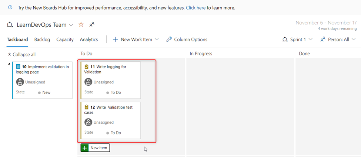Expand the New Work Item dropdown arrow
Image resolution: width=361 pixels, height=157 pixels.
click(157, 39)
